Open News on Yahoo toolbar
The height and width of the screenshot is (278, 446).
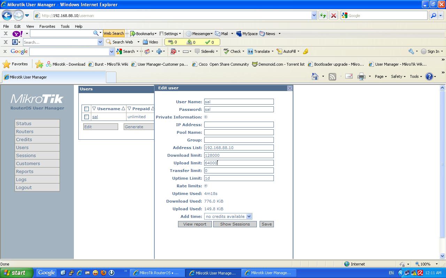[x=268, y=34]
